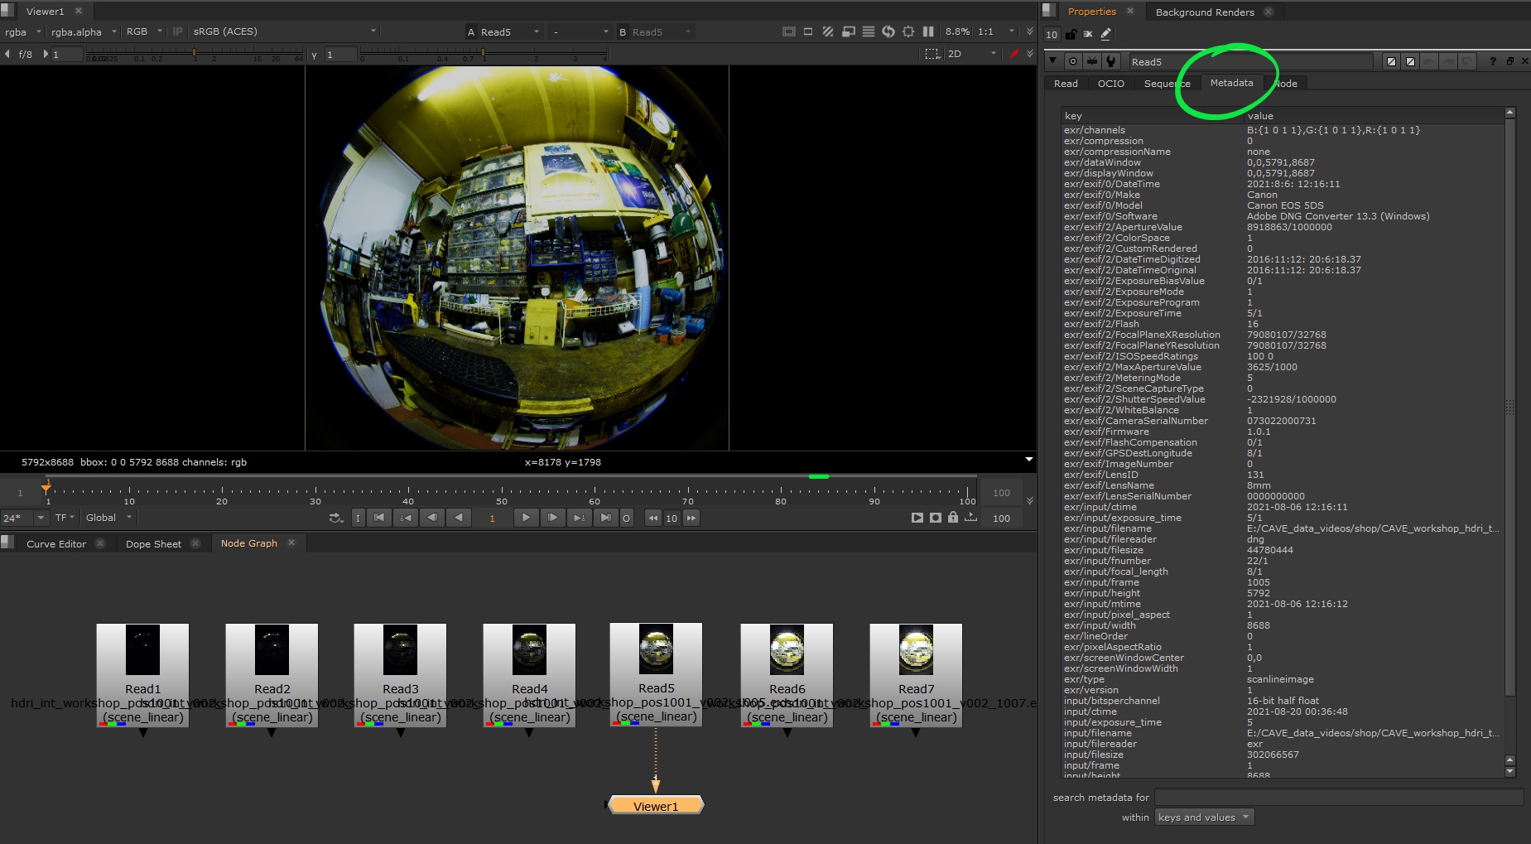Screen dimensions: 1531x844
Task: Click the wrench icon for Read5 node
Action: tap(1111, 61)
